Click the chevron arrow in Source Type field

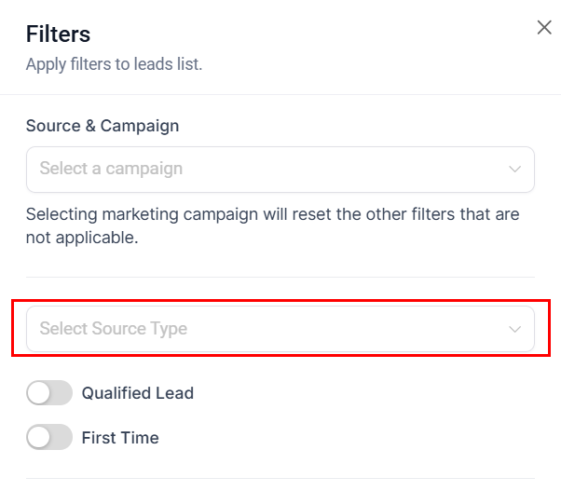click(514, 329)
